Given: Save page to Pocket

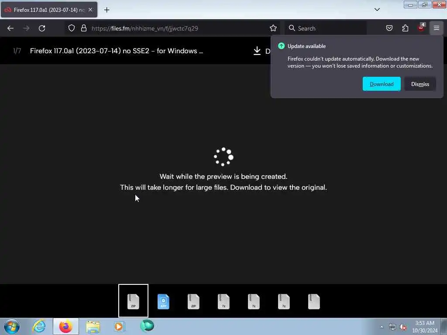Looking at the screenshot, I should pos(389,28).
